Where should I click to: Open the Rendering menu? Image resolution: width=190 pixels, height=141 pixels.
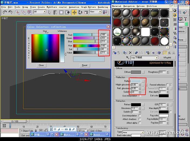pos(103,7)
